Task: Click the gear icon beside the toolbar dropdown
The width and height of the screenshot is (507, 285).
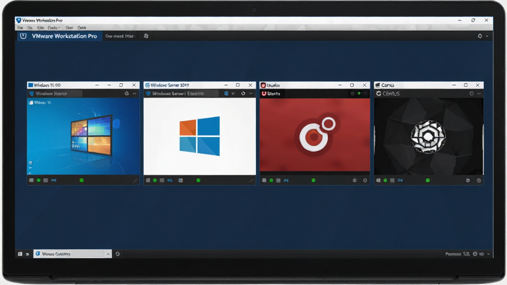Action: [146, 36]
